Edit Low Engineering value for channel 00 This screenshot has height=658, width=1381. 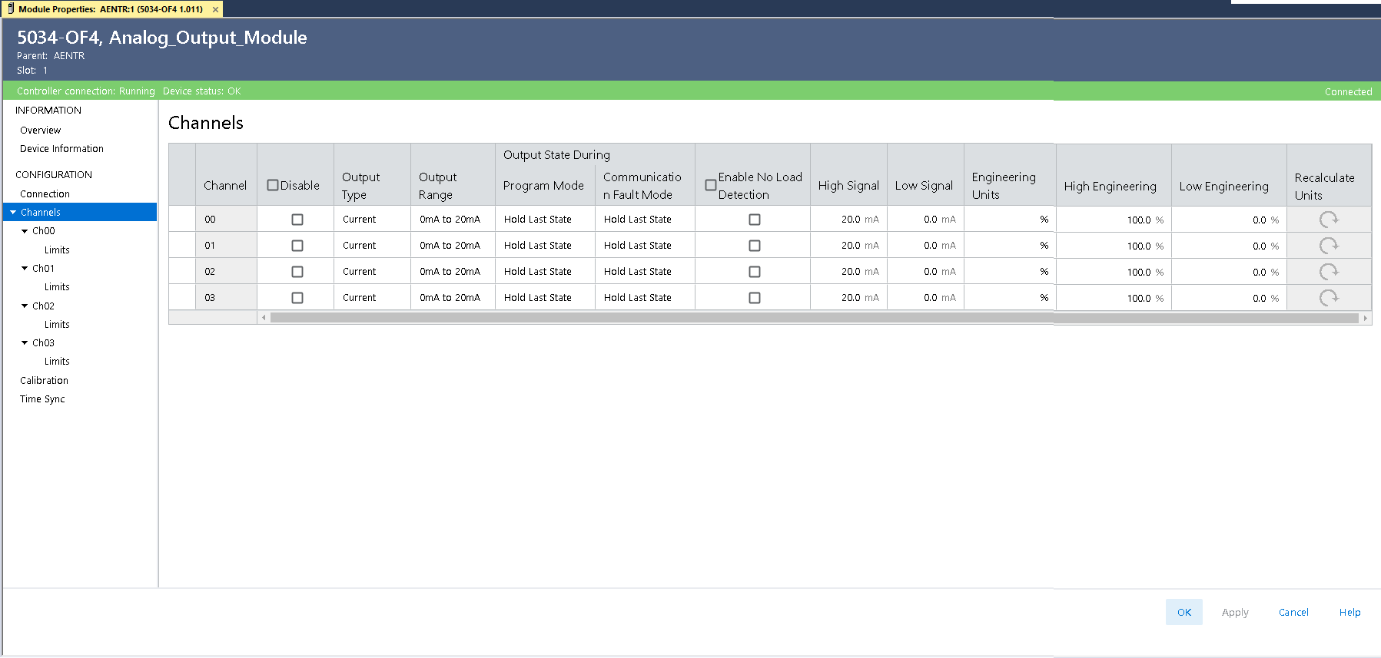(x=1229, y=220)
